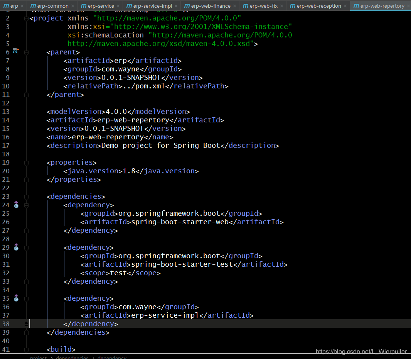
Task: Click the parent groupId 'com.wayne' on line 8
Action: point(121,69)
